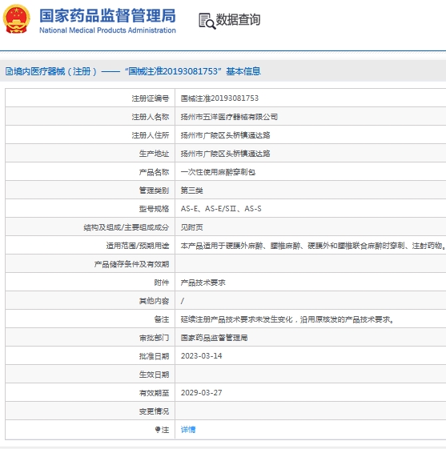Click the page heading 境内医疗器械（注册）基本信息
446x449 pixels.
133,71
